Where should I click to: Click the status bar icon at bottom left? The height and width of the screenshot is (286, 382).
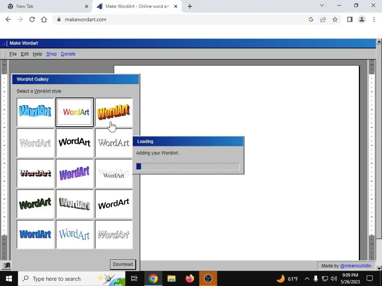point(7,265)
